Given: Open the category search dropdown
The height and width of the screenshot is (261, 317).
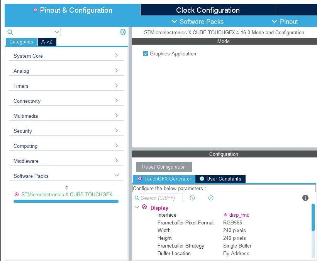Looking at the screenshot, I should pyautogui.click(x=57, y=32).
